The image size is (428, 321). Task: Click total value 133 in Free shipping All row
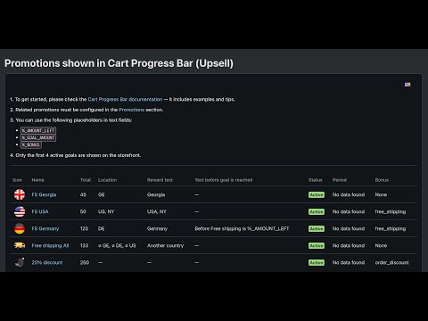click(x=84, y=245)
